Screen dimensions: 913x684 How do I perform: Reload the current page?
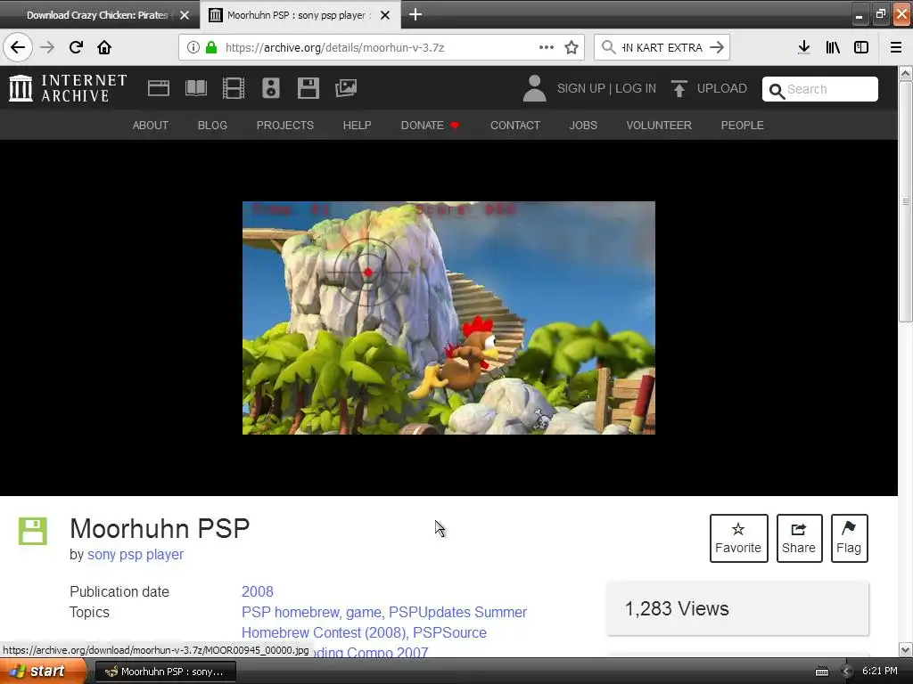[76, 47]
